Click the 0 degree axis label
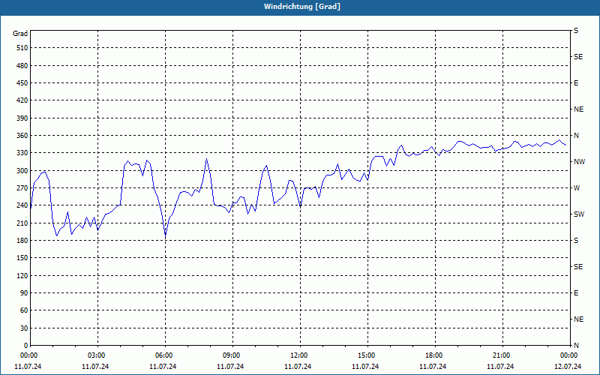600x375 pixels. click(26, 346)
